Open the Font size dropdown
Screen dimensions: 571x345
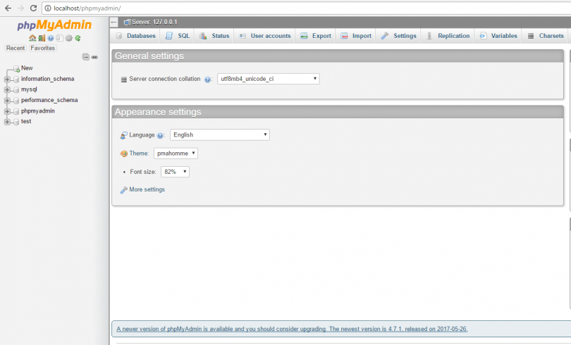click(x=175, y=172)
